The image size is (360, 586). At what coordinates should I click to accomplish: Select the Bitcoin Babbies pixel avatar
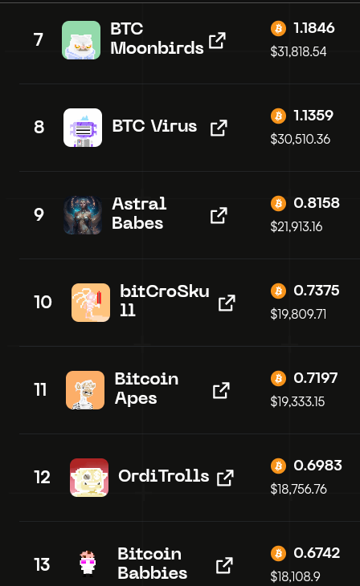click(88, 564)
